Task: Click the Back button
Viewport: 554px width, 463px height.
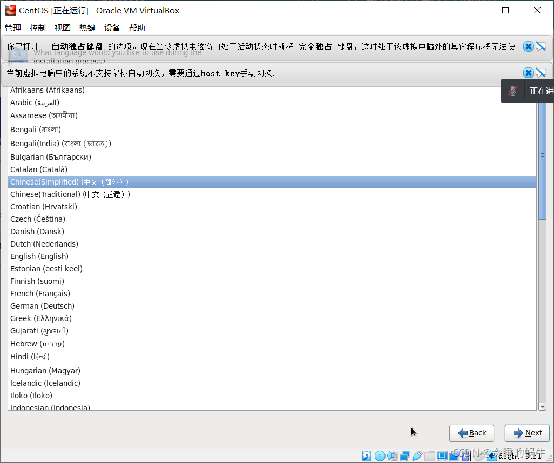Action: [472, 433]
